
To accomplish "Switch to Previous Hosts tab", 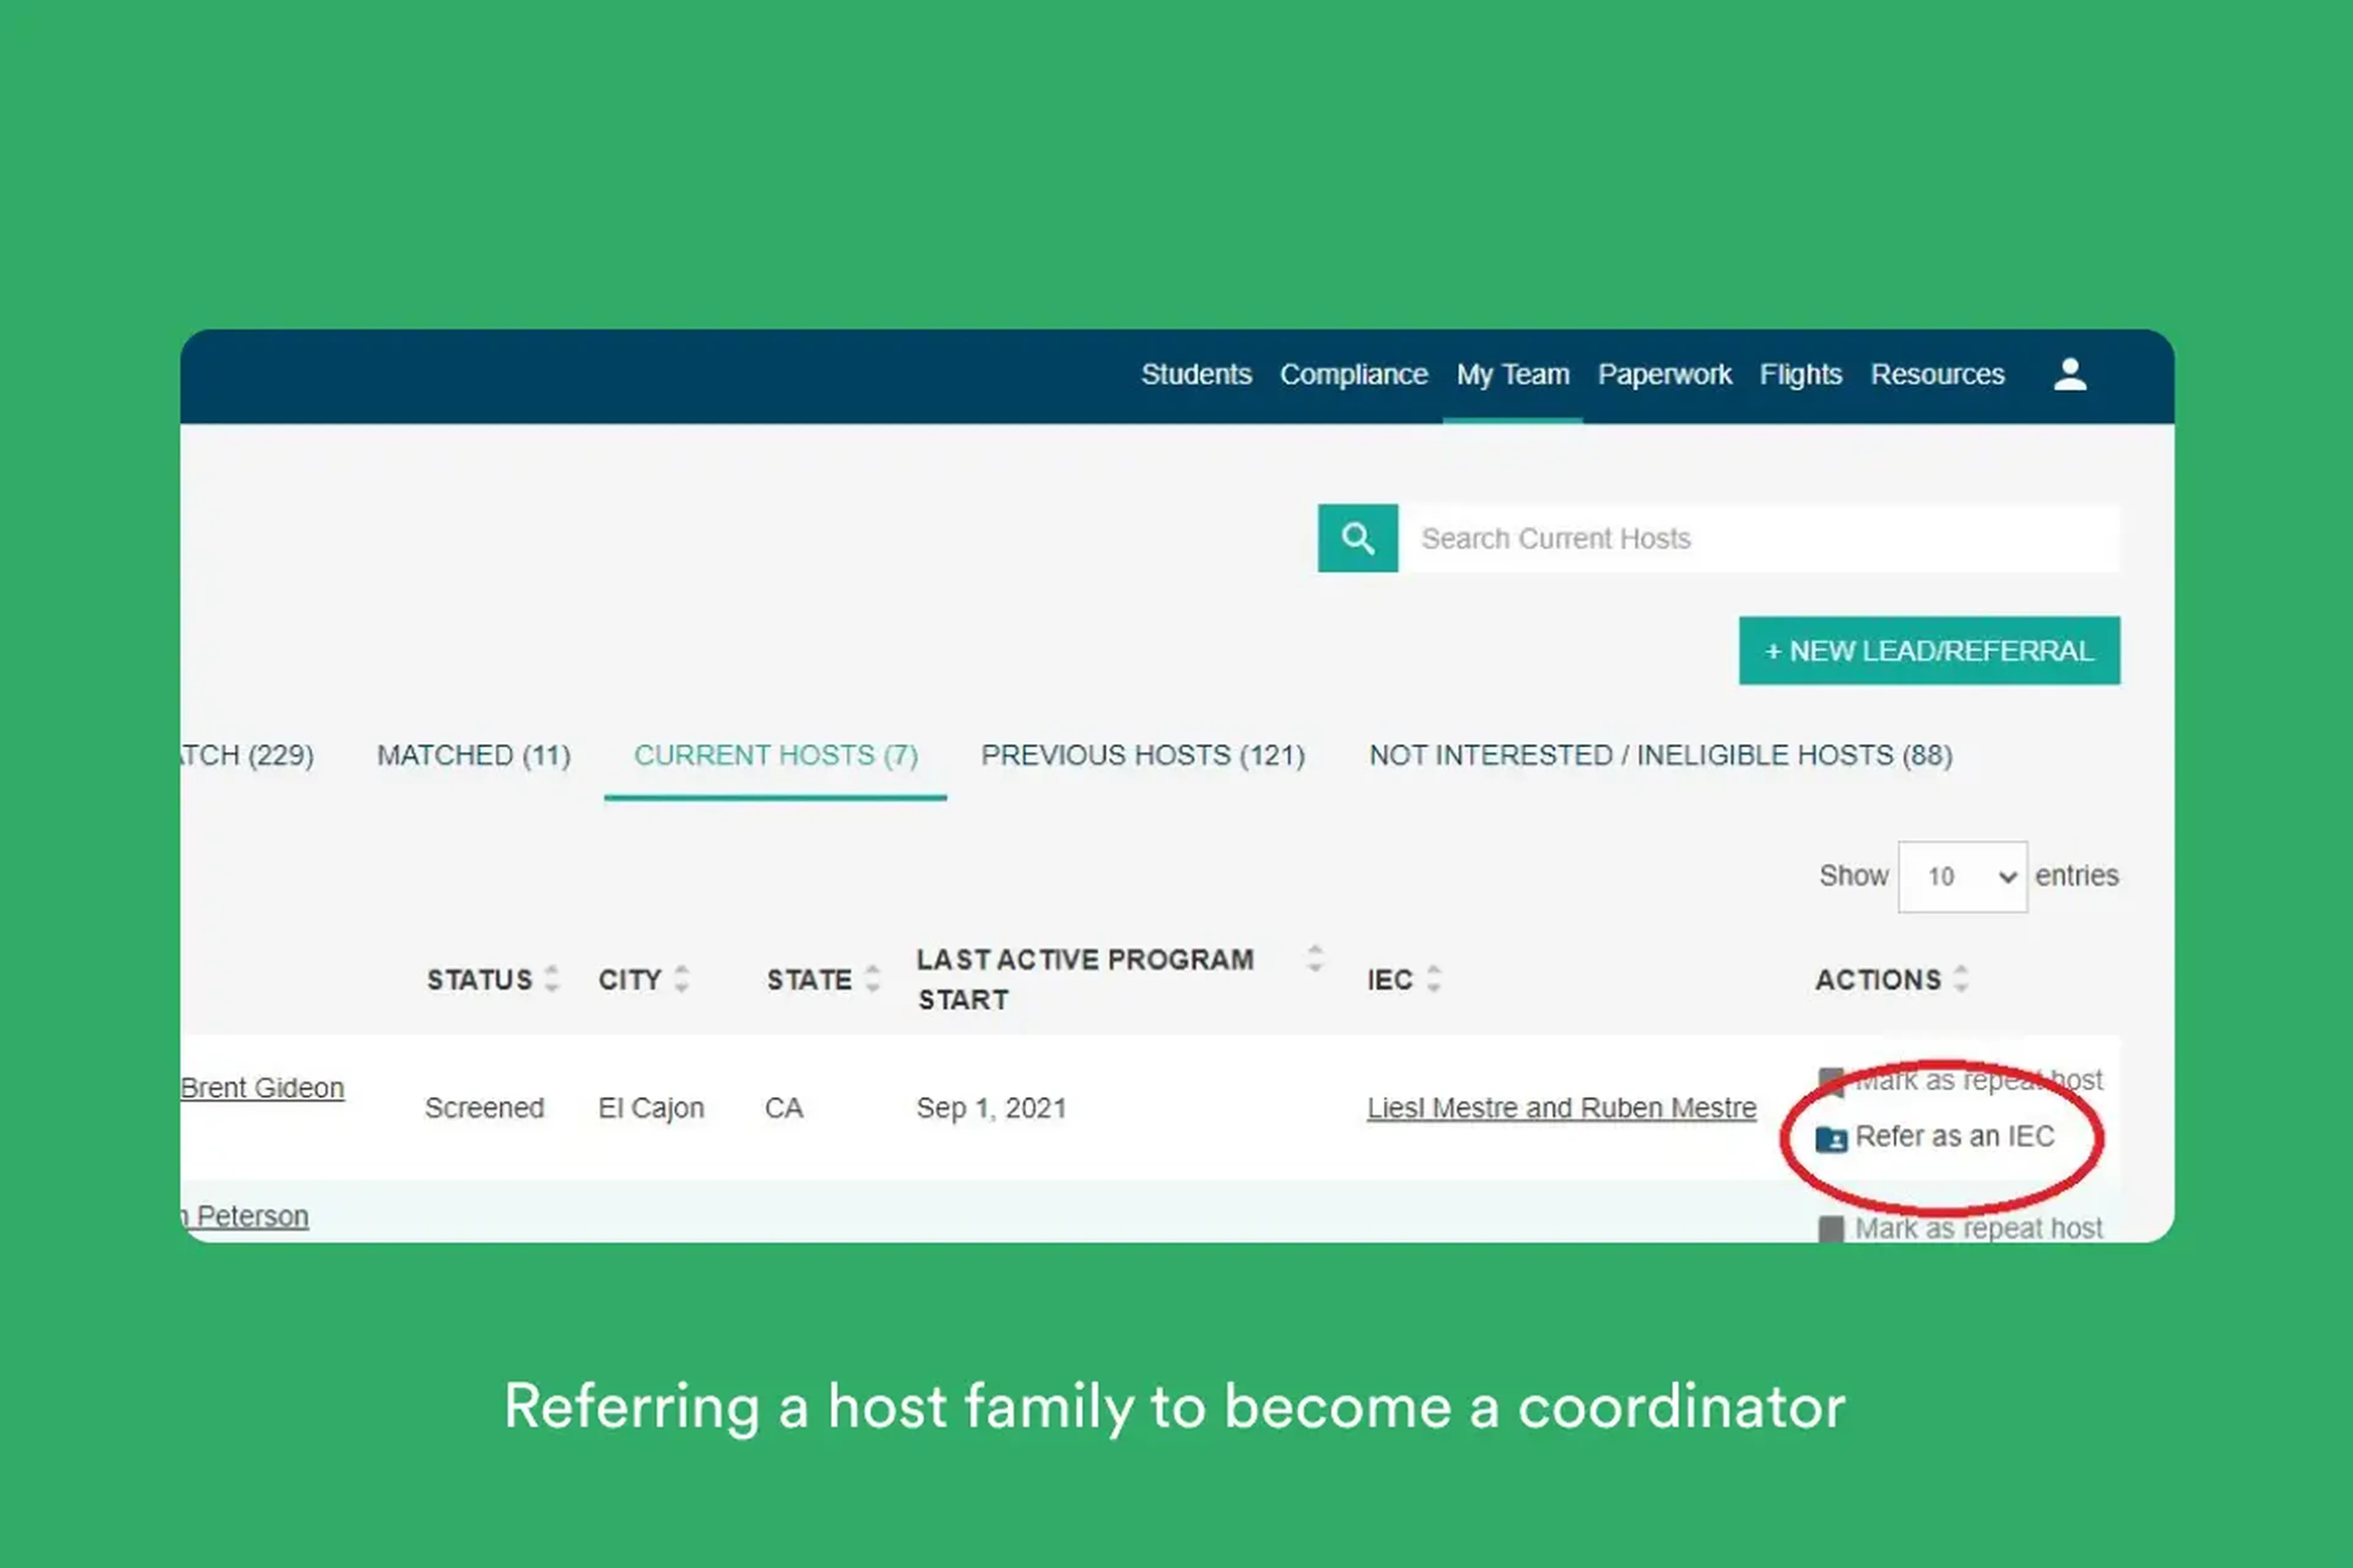I will click(x=1142, y=755).
